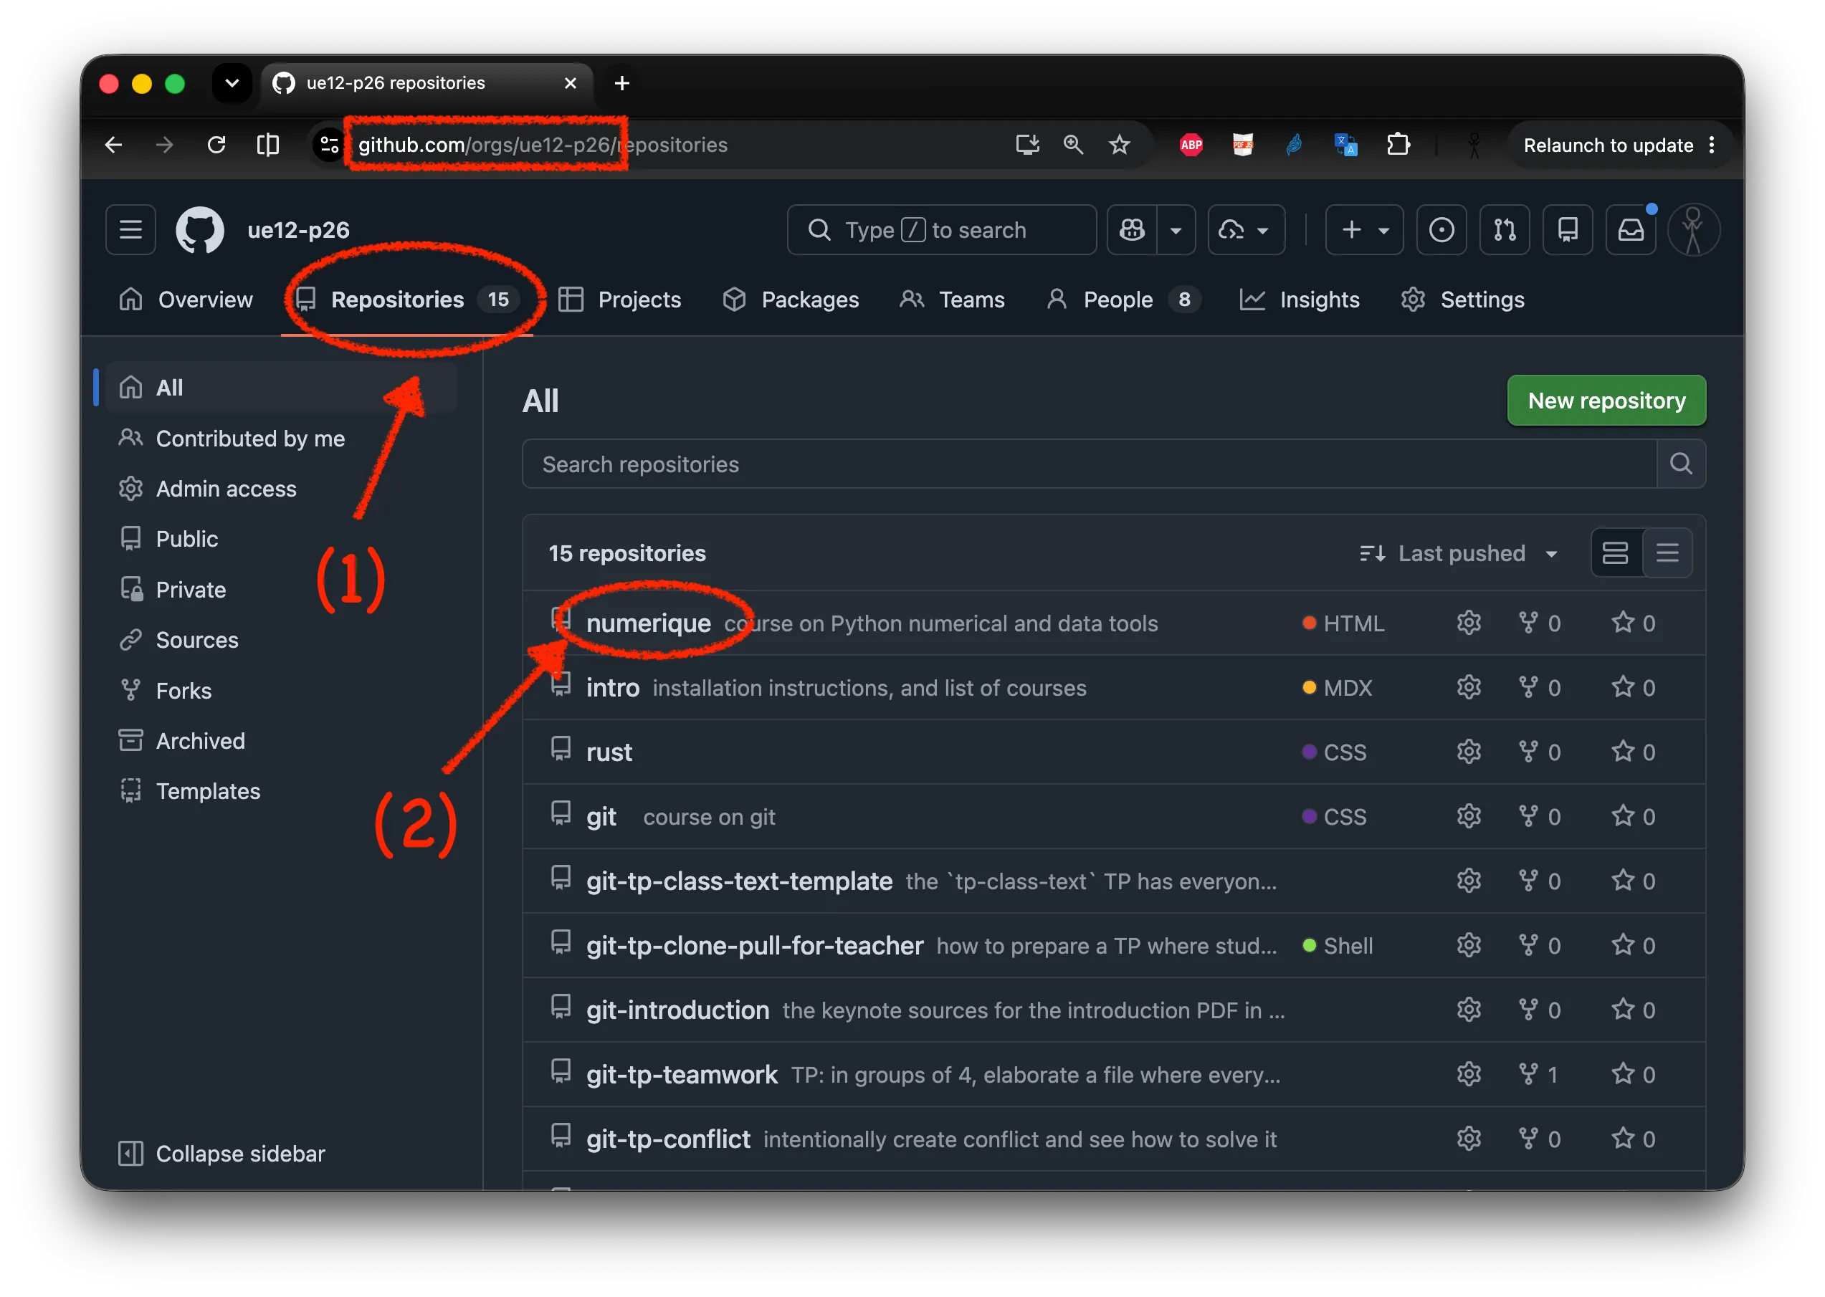Switch to the Overview tab
Image resolution: width=1825 pixels, height=1297 pixels.
coord(185,300)
